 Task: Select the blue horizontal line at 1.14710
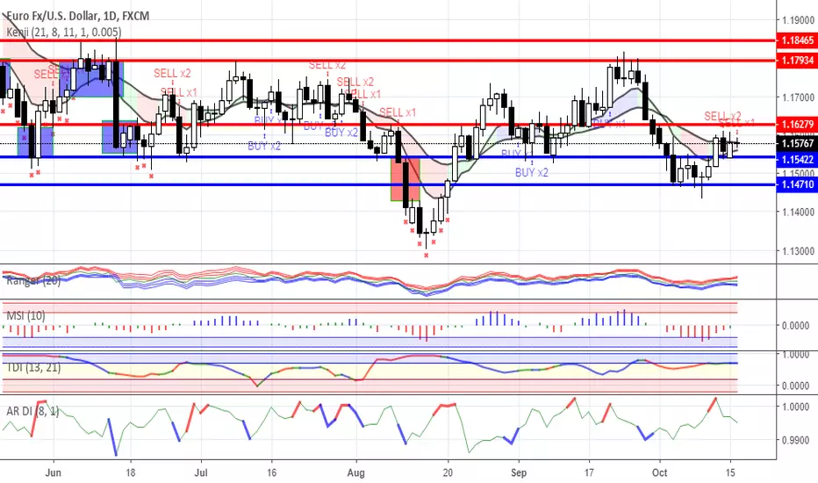[x=388, y=184]
